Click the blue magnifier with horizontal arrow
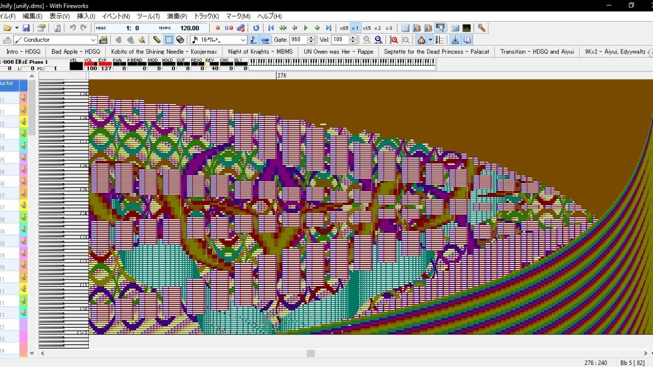The width and height of the screenshot is (653, 367). click(x=379, y=40)
